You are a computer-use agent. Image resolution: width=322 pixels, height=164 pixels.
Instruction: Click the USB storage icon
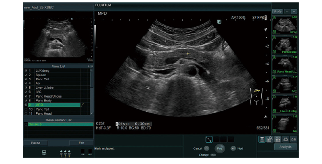click(x=82, y=152)
